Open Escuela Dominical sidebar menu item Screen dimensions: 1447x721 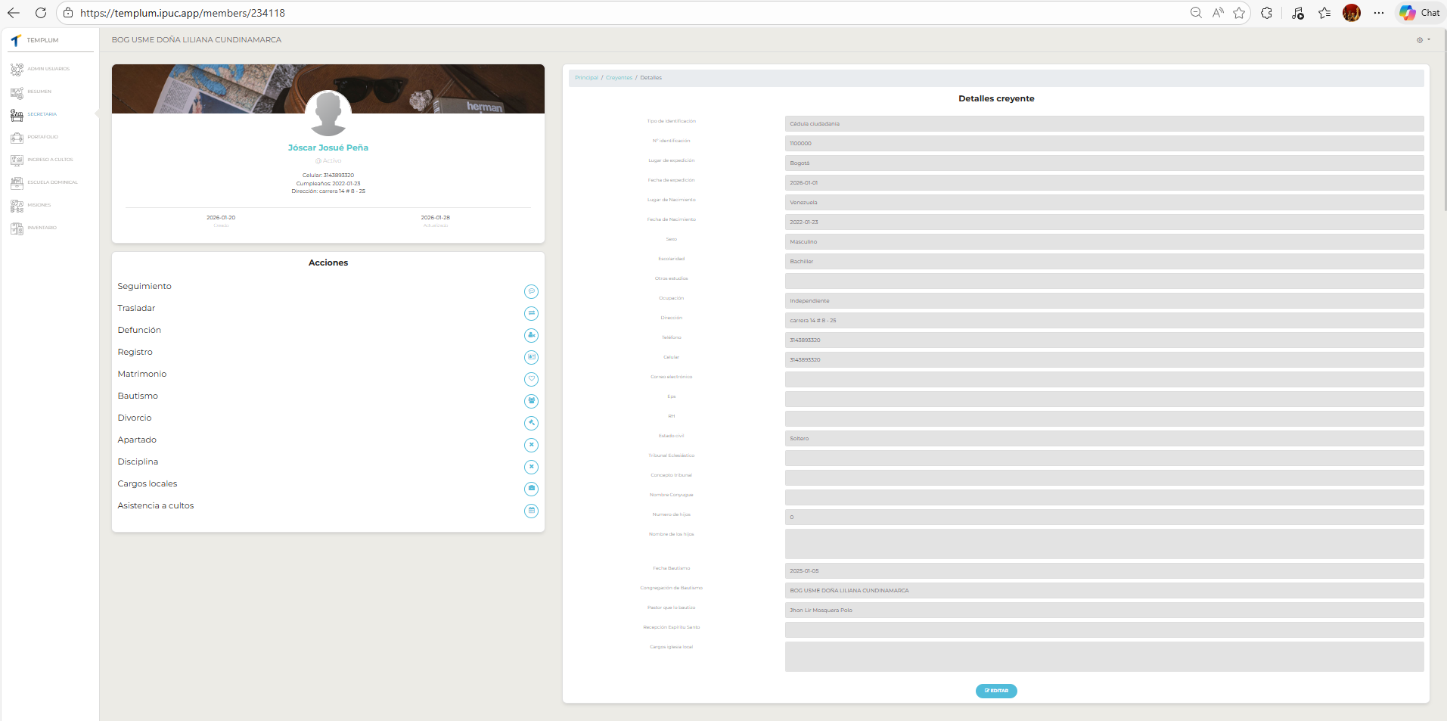point(52,182)
